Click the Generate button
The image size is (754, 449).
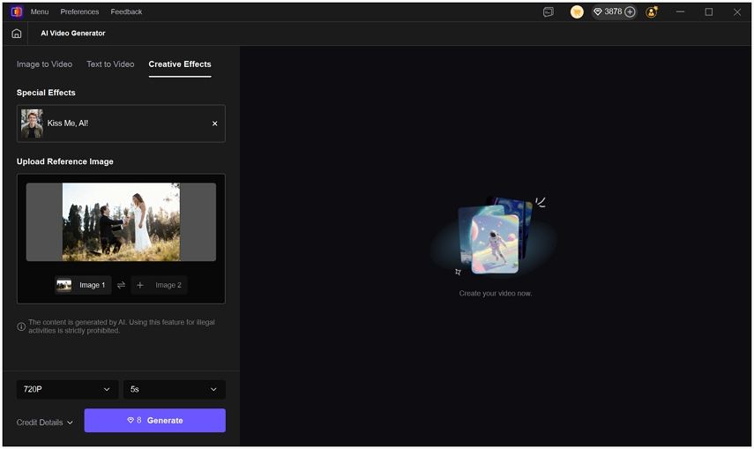[155, 421]
